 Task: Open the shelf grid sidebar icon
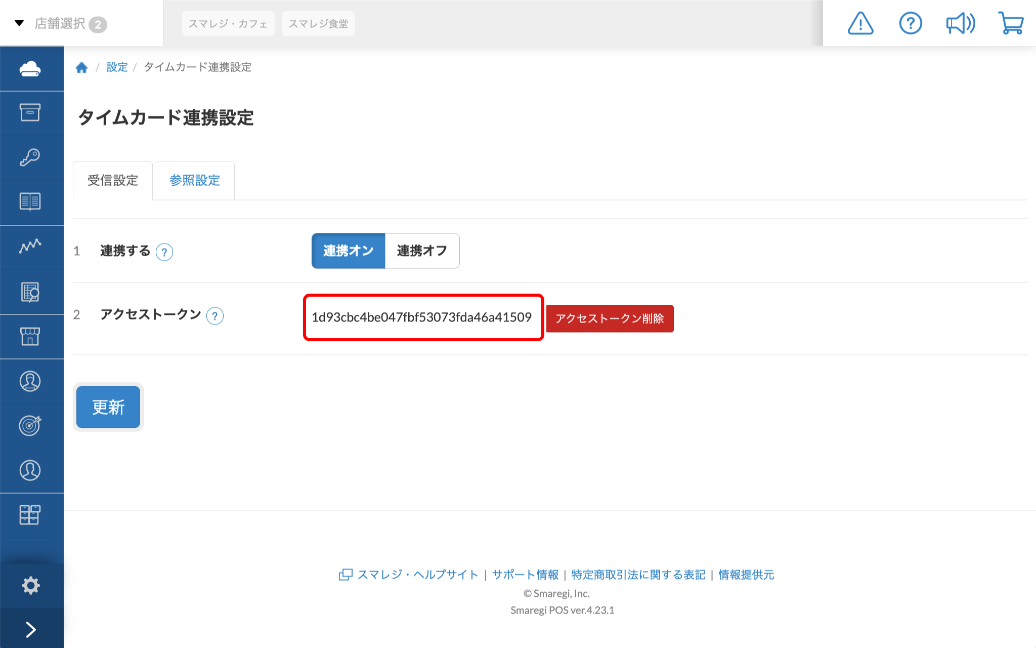(30, 515)
